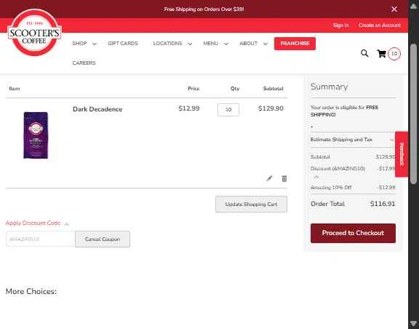Screen dimensions: 419x329
Task: Open the shopping cart icon
Action: pos(381,53)
